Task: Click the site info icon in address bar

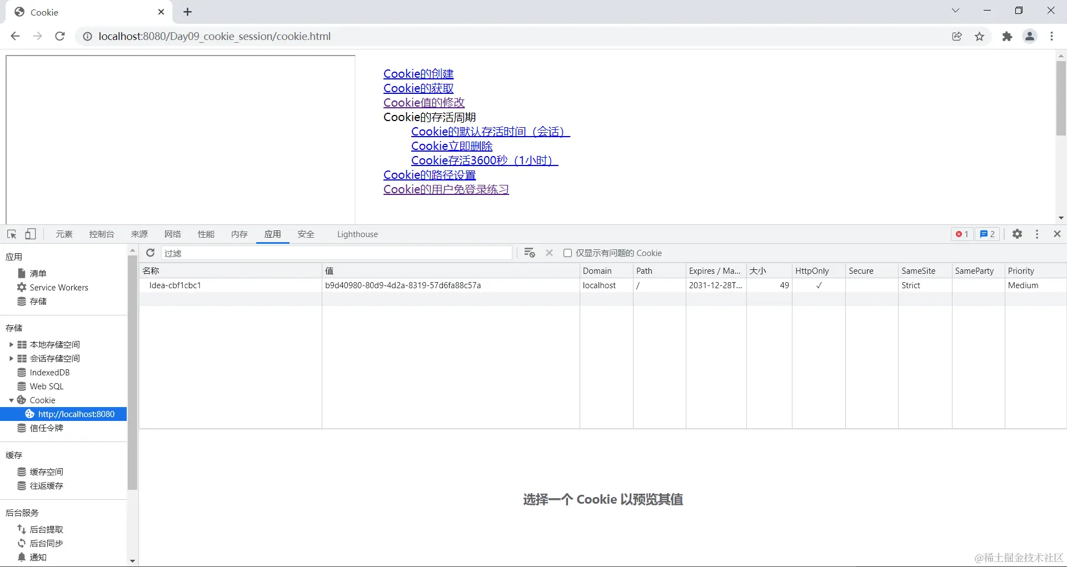Action: [87, 36]
